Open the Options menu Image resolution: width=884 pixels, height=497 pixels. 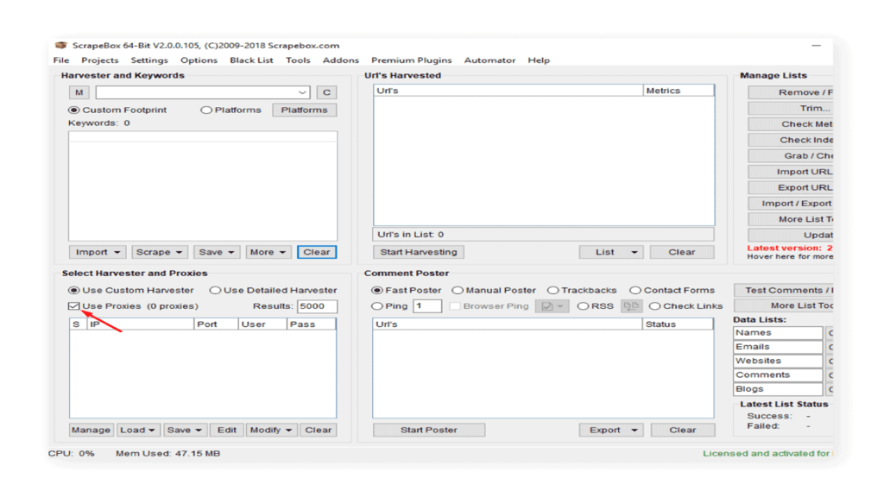pyautogui.click(x=199, y=60)
